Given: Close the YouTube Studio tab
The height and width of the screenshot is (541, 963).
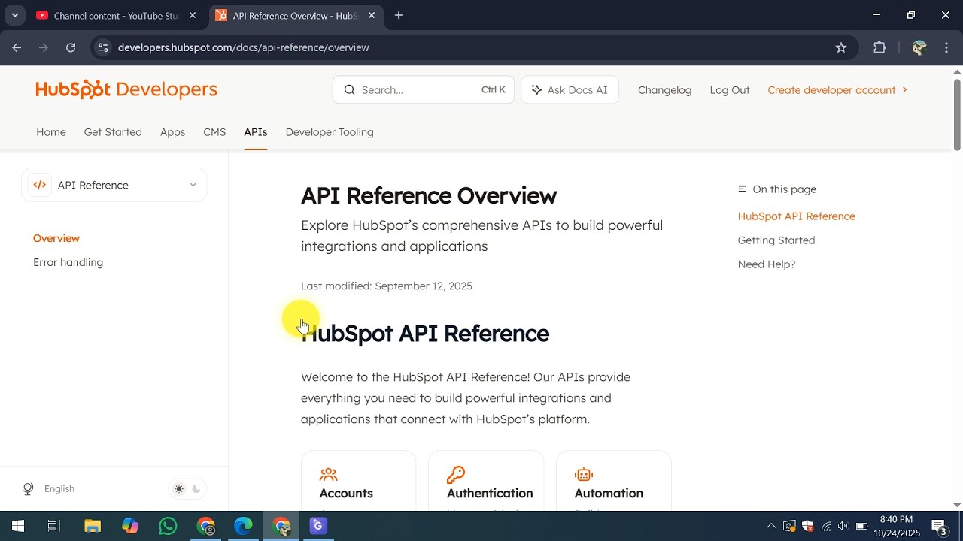Looking at the screenshot, I should [193, 15].
